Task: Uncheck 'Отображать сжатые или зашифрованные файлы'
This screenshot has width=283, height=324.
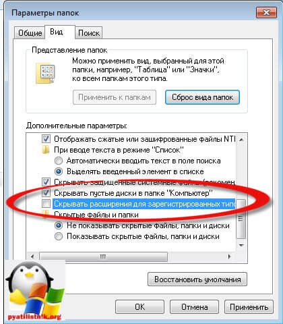Action: click(x=46, y=139)
